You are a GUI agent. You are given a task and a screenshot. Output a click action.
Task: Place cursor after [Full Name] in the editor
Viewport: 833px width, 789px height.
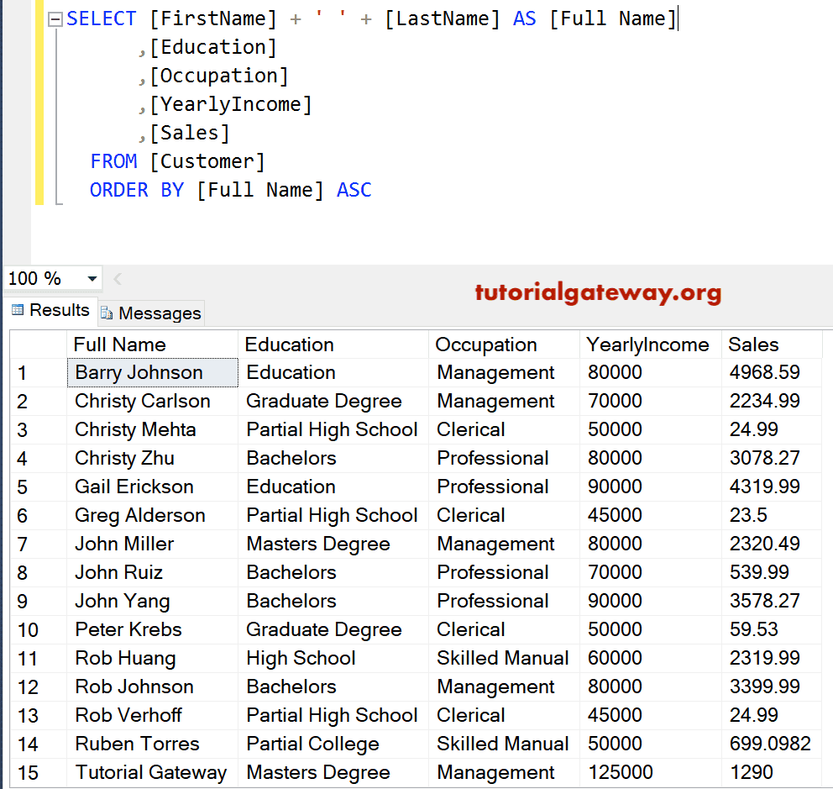coord(678,18)
